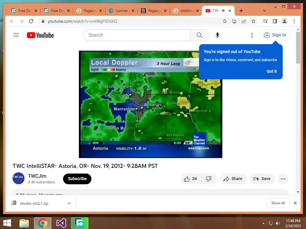306x229 pixels.
Task: Close the intellista tab
Action: click(x=198, y=11)
